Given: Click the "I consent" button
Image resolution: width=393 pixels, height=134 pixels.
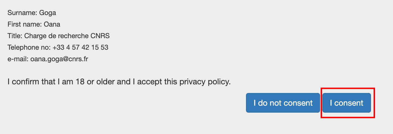Looking at the screenshot, I should click(x=346, y=103).
